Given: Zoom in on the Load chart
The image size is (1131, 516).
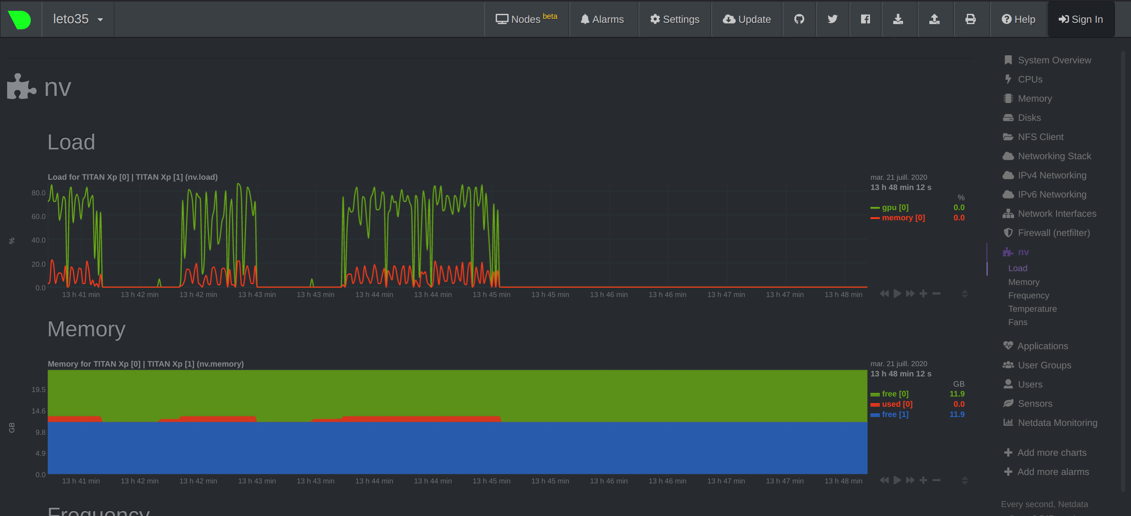Looking at the screenshot, I should (924, 293).
